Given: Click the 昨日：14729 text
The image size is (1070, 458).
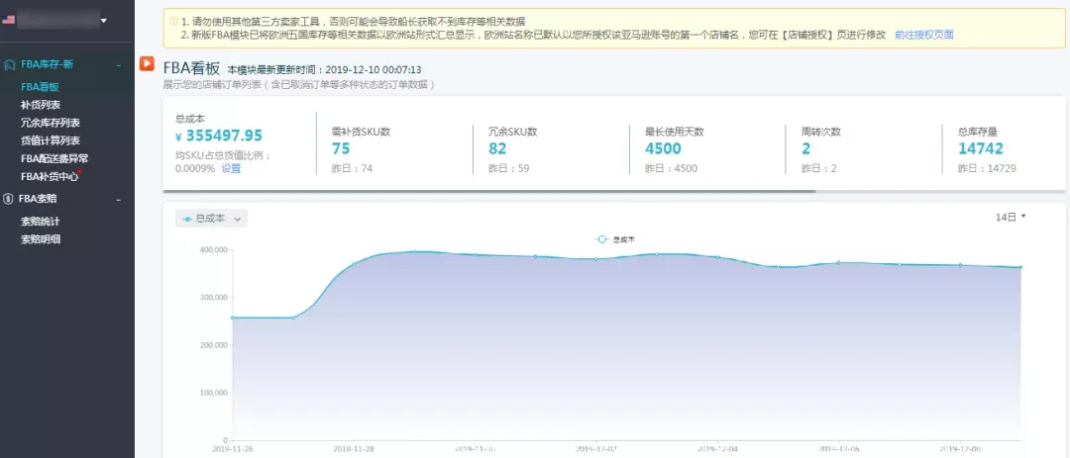Looking at the screenshot, I should [987, 168].
